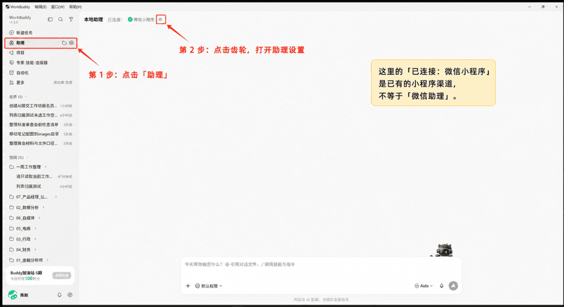
Task: Click the folder icon of 02_数据分析
Action: point(11,207)
